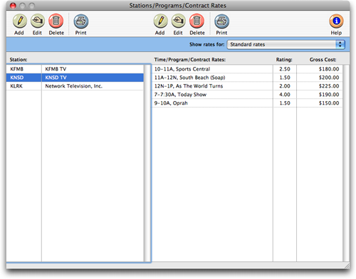Screen dimensions: 356x279
Task: Click the program rates Delete trash icon
Action: (x=197, y=21)
